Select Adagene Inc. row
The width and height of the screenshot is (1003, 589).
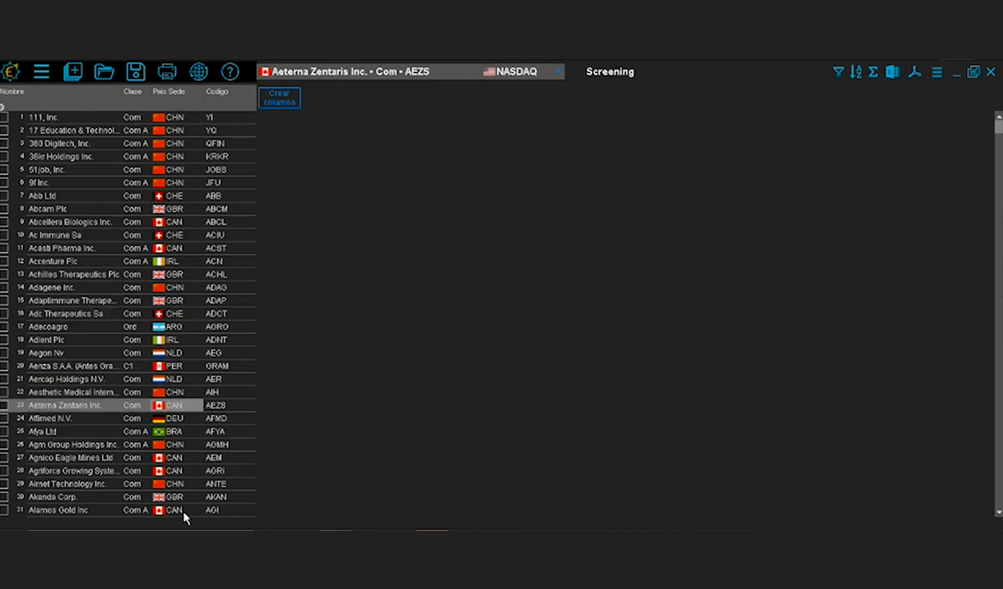point(52,287)
